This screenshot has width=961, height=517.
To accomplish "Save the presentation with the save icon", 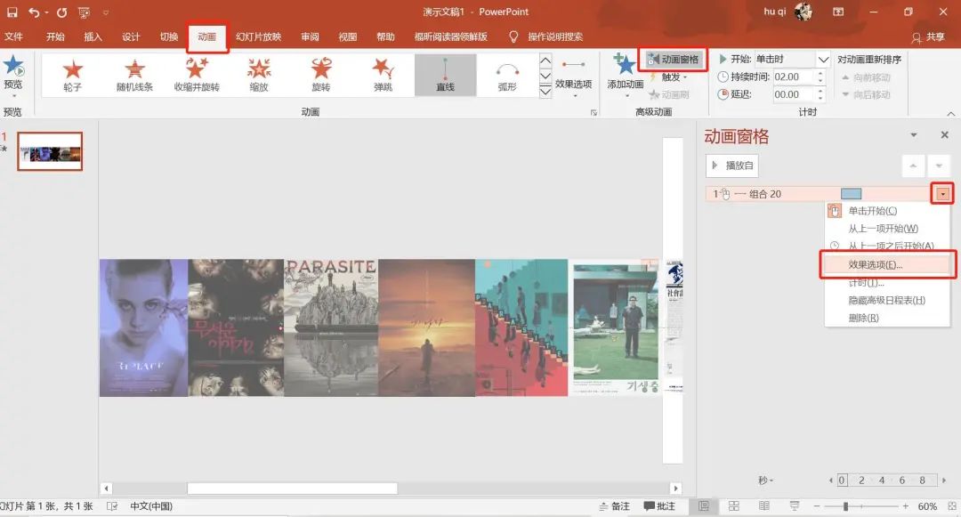I will tap(12, 12).
